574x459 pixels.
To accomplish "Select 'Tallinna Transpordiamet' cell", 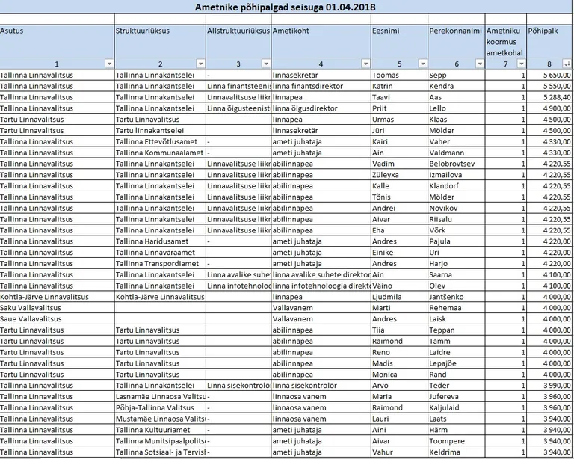I will 161,264.
